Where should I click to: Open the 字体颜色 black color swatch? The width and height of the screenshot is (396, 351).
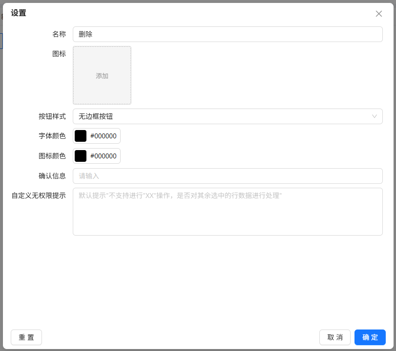(81, 136)
